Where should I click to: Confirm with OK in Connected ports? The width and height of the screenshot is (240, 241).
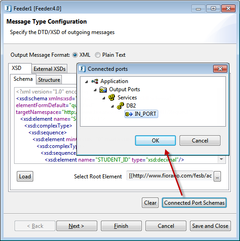[155, 141]
